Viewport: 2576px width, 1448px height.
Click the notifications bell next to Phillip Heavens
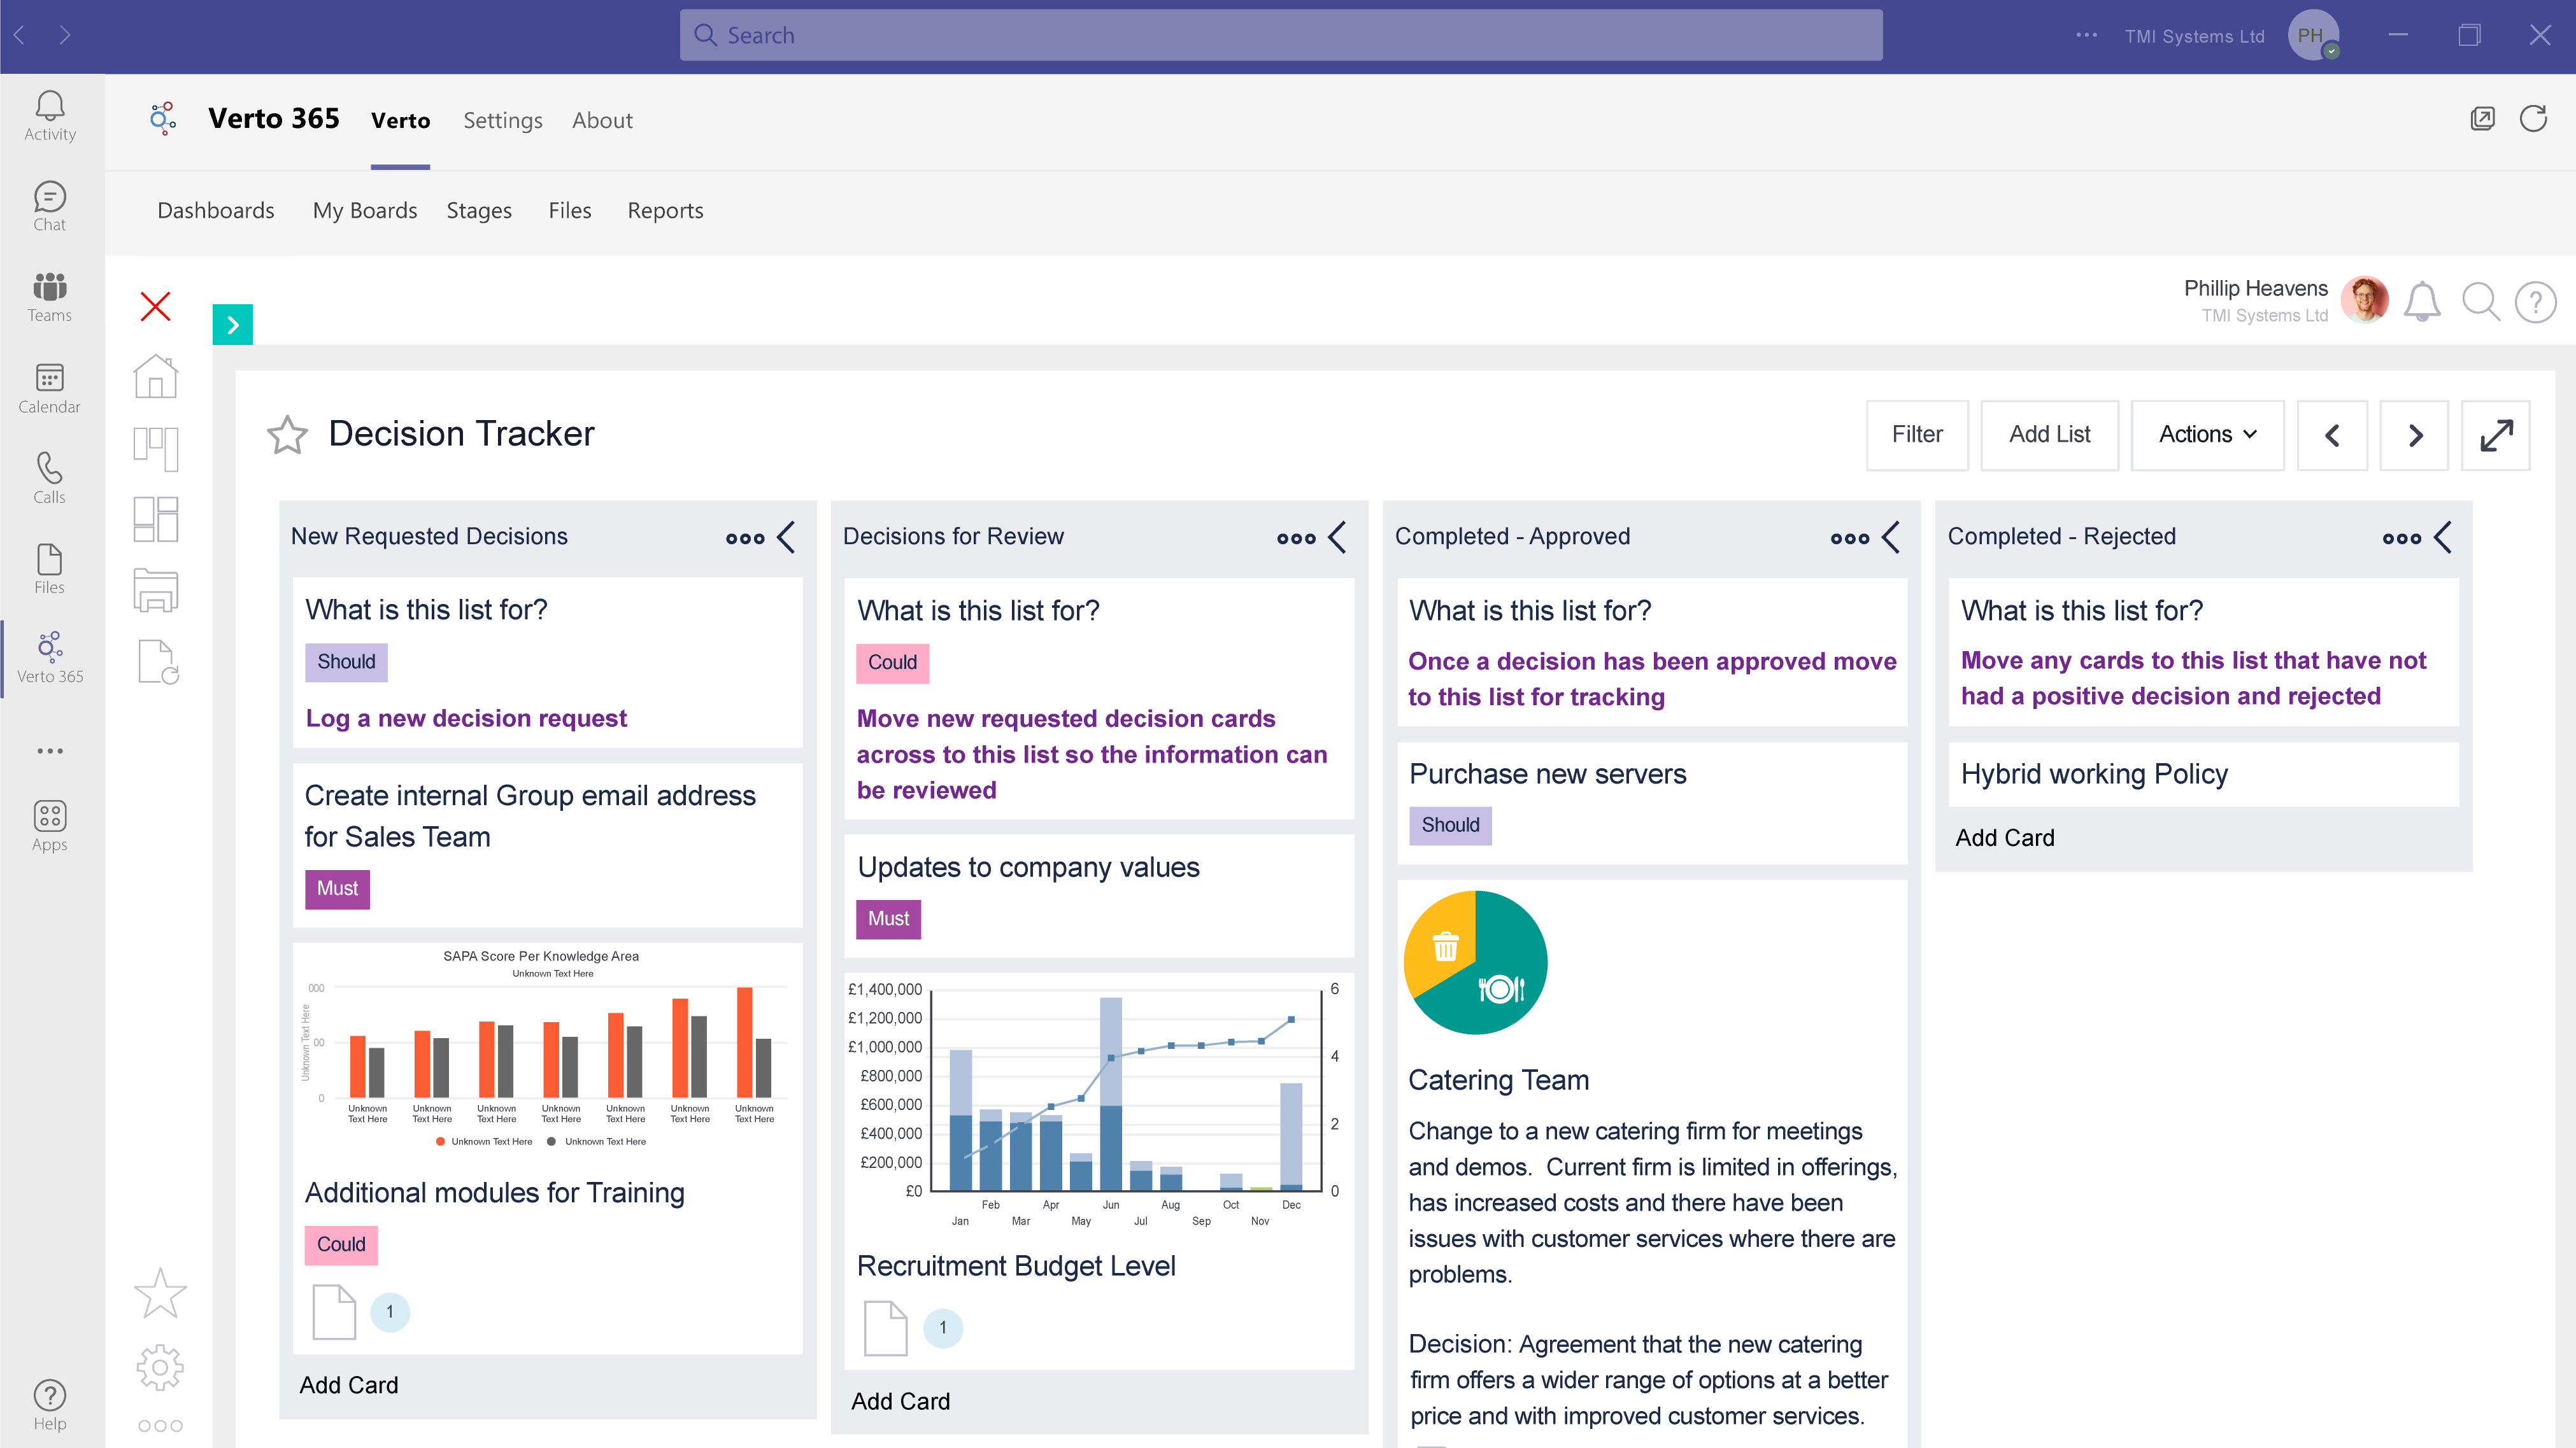coord(2421,301)
